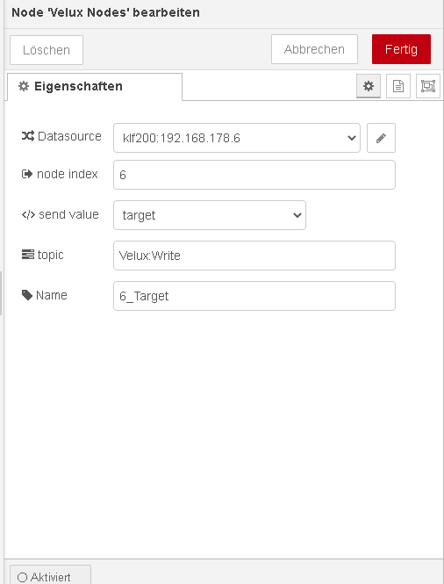The width and height of the screenshot is (444, 584).
Task: Open the send value target dropdown
Action: pos(210,215)
